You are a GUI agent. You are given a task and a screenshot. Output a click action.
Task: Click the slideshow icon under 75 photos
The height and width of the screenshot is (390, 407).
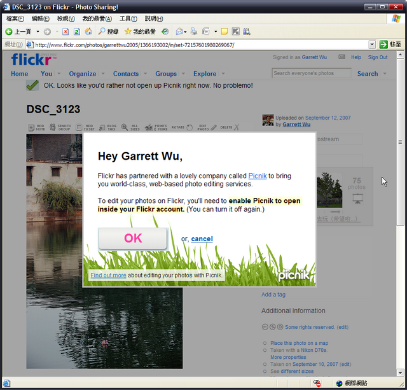[x=357, y=198]
